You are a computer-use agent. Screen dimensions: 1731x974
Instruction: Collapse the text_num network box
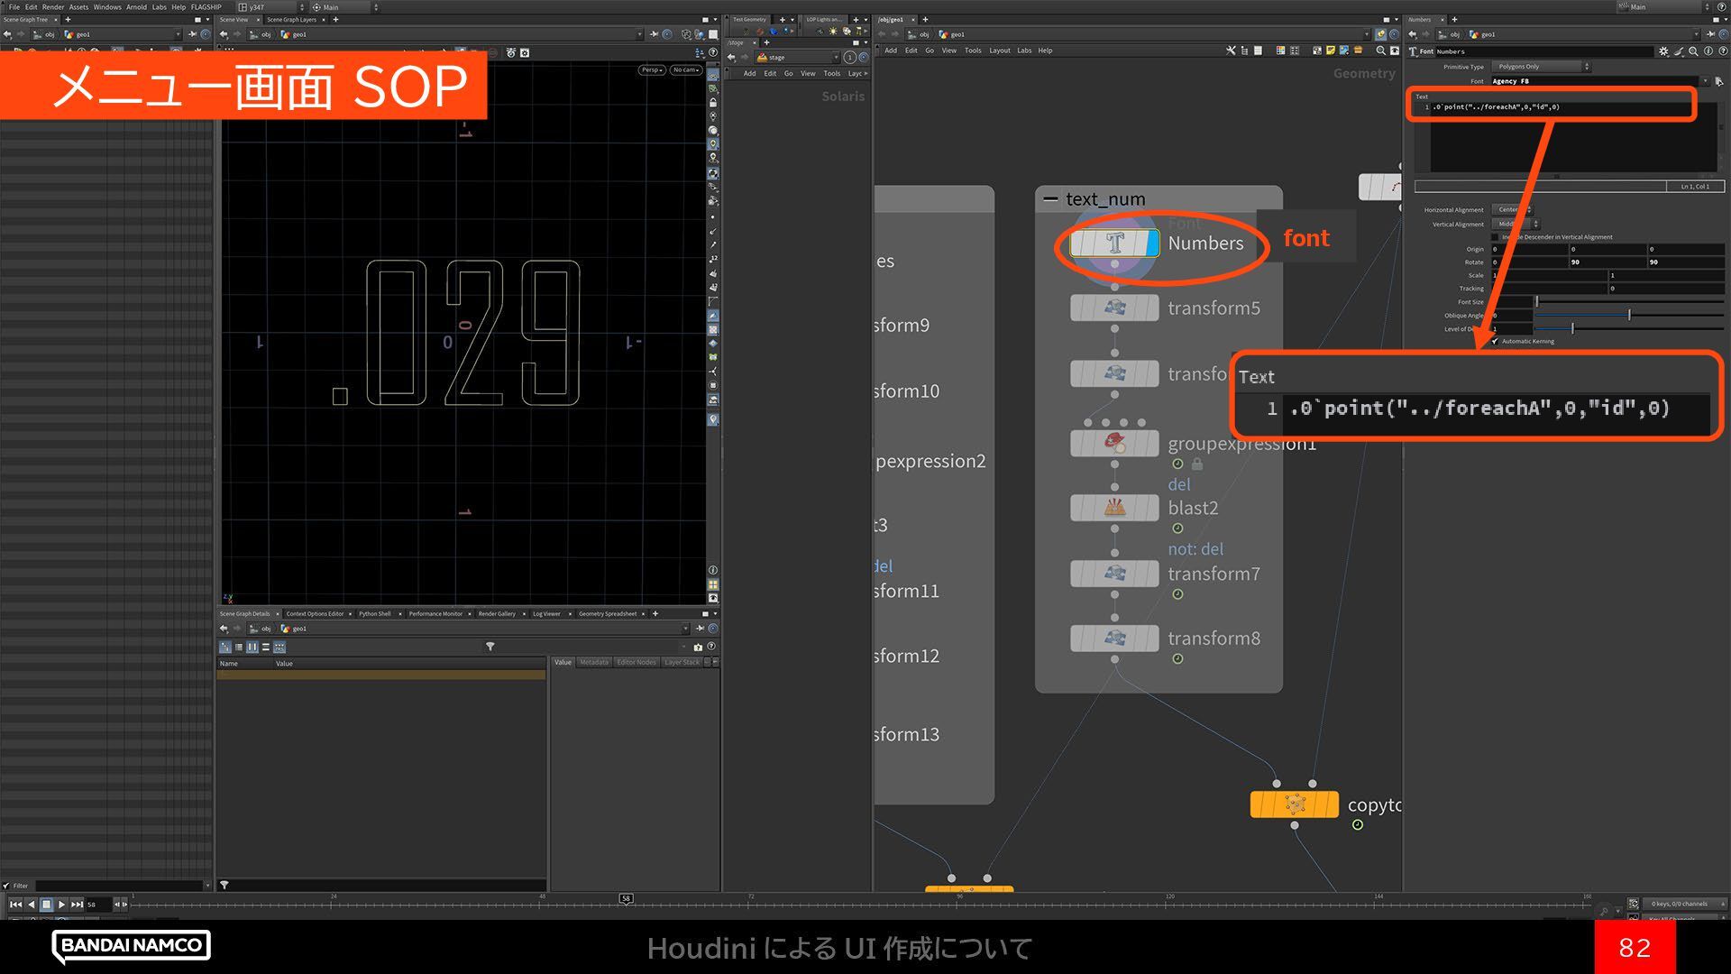pos(1050,198)
